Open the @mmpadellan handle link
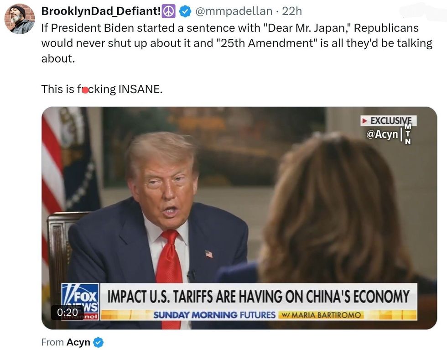Image resolution: width=447 pixels, height=350 pixels. click(234, 11)
